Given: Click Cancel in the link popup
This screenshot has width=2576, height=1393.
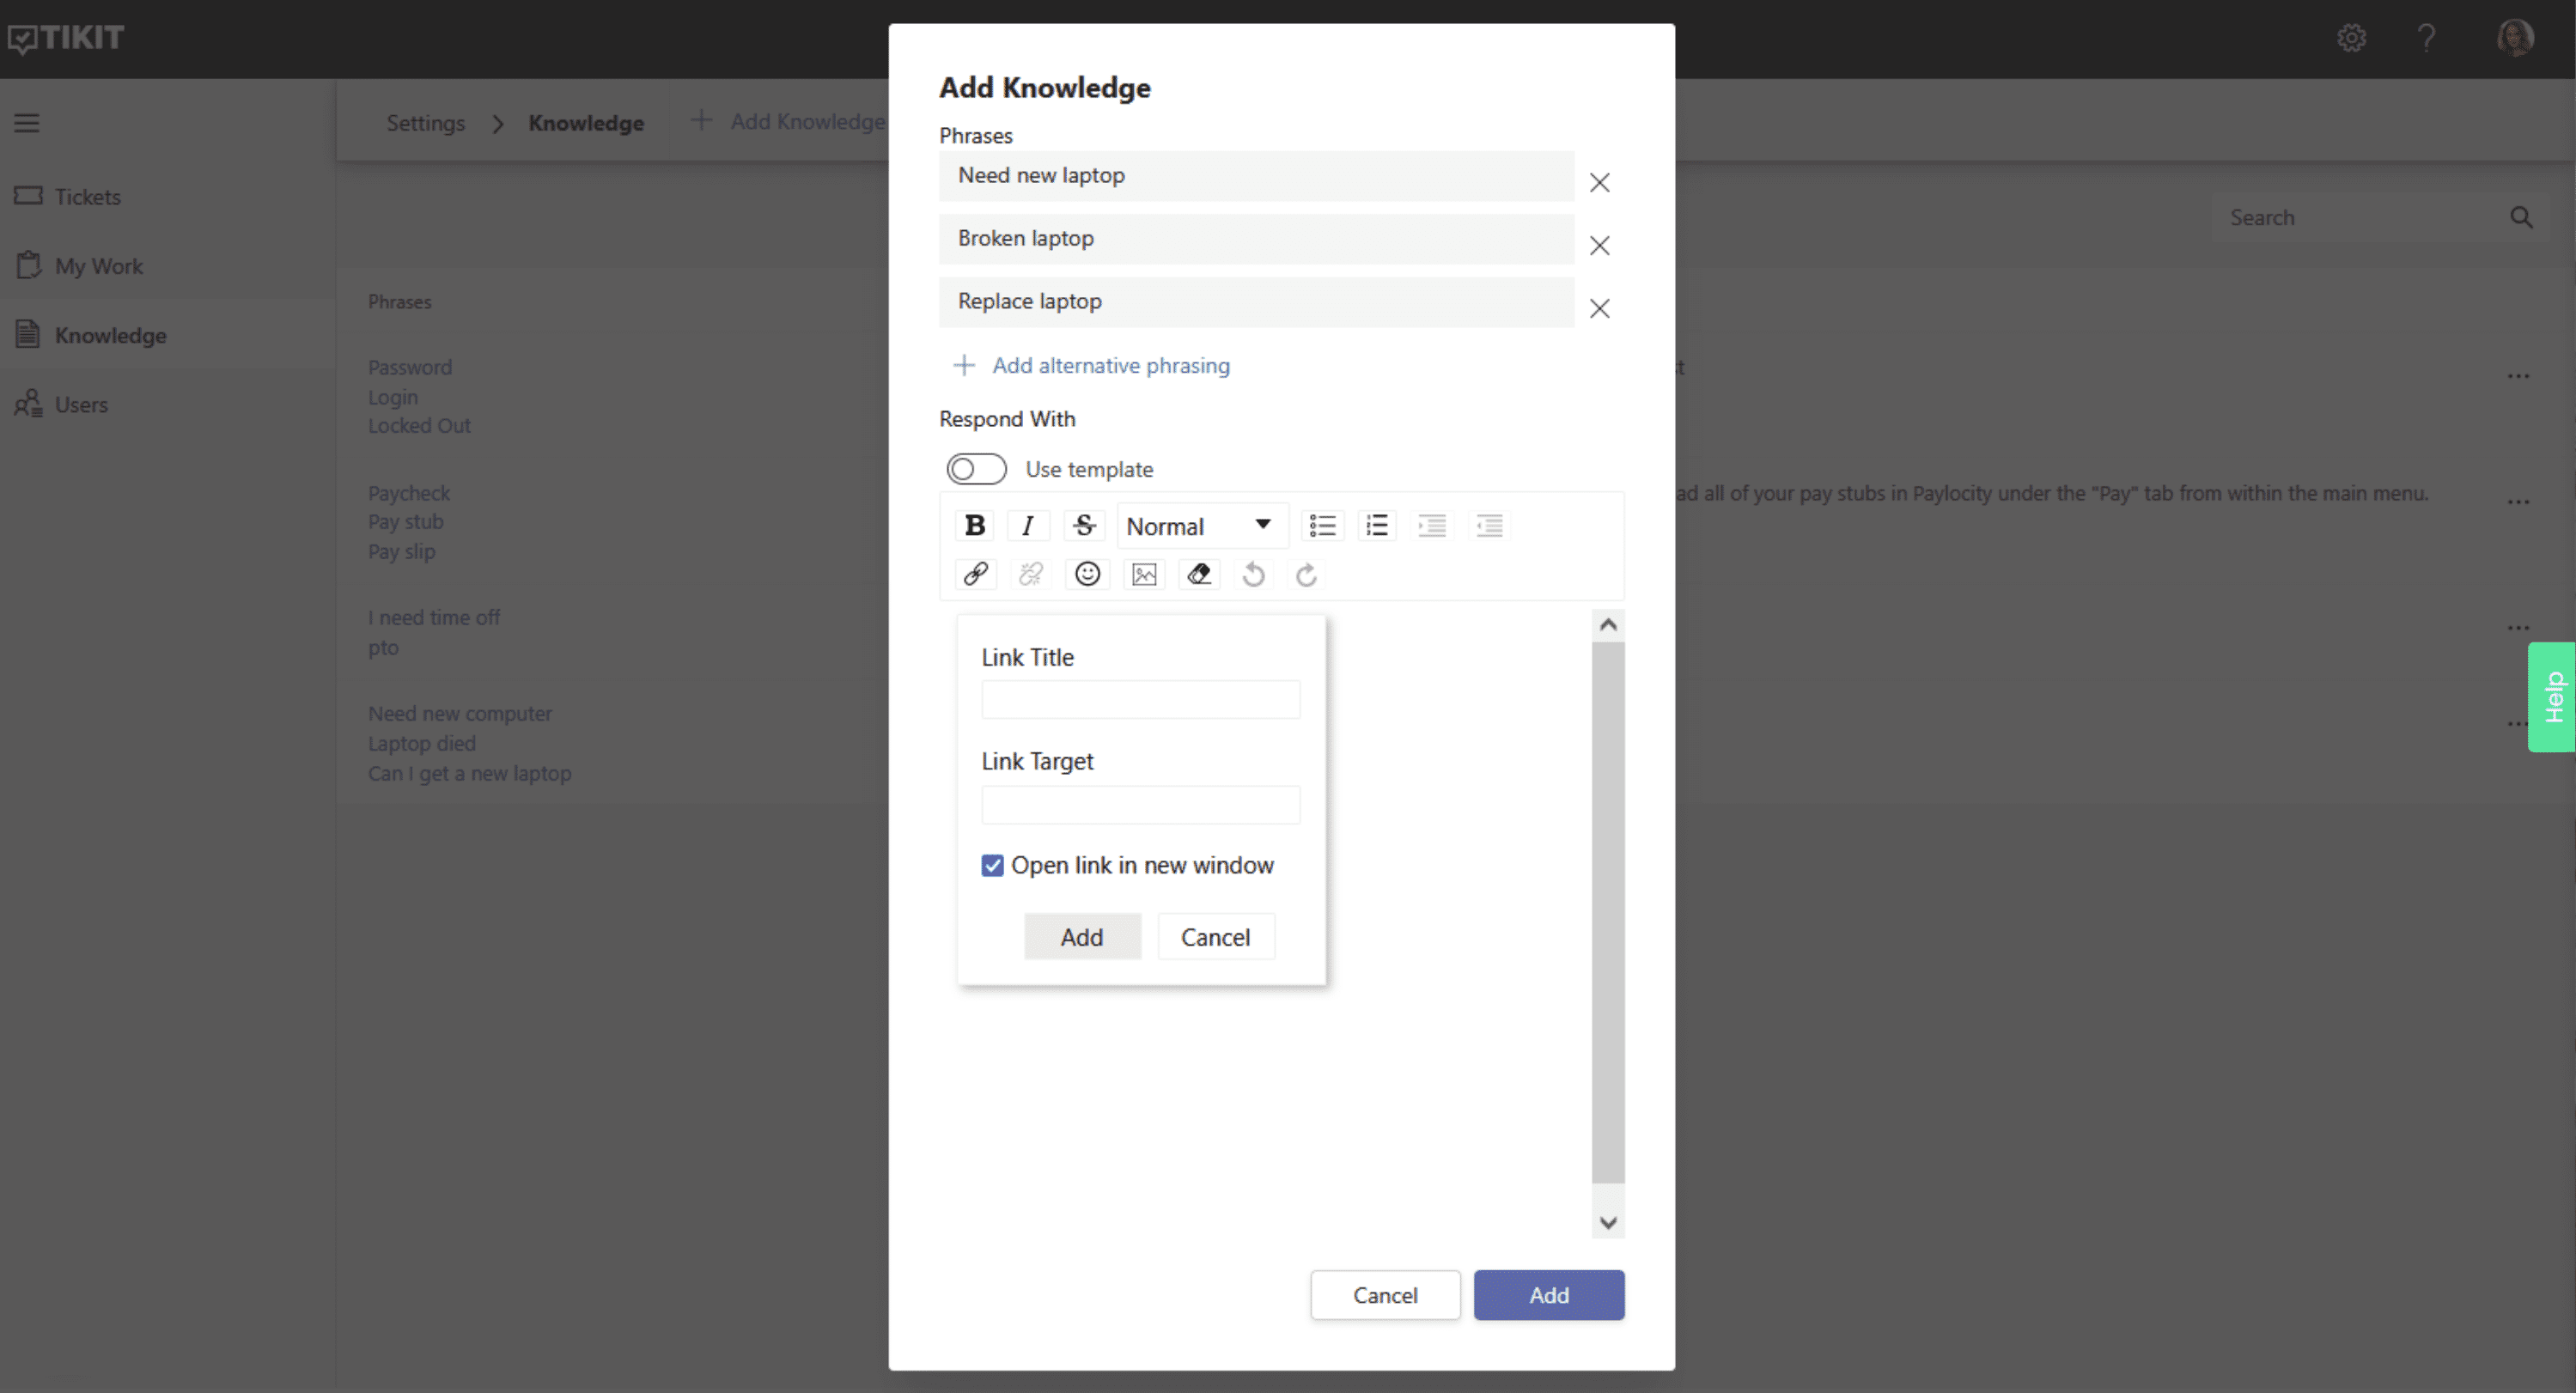Looking at the screenshot, I should [x=1215, y=937].
